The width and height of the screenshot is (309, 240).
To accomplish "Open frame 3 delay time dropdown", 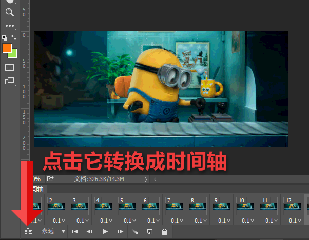I will [x=83, y=221].
